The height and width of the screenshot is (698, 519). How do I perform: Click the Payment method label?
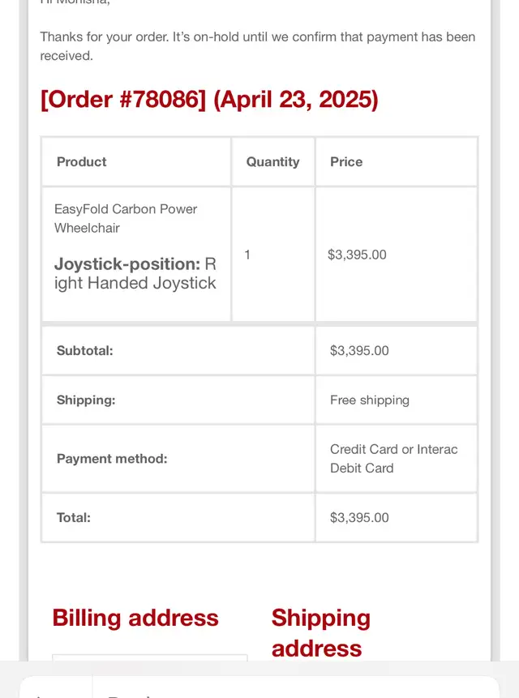click(x=112, y=459)
